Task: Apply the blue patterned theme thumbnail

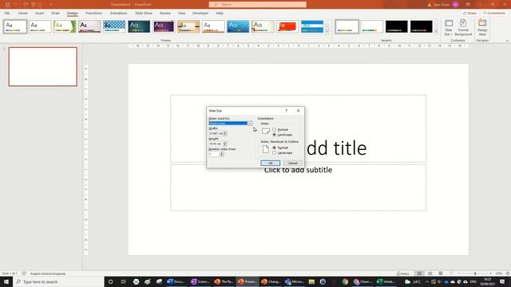Action: (114, 26)
